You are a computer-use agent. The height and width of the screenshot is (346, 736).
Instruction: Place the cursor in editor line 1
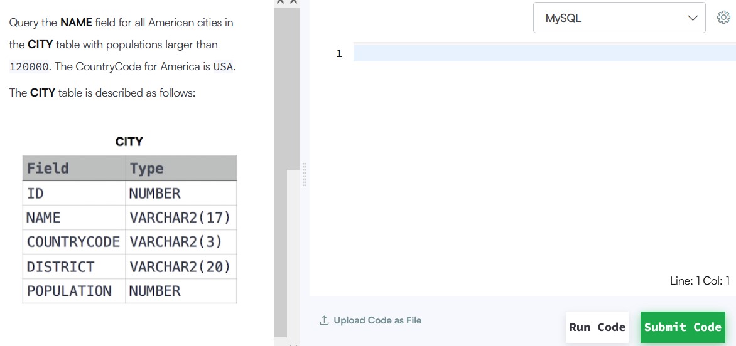pos(544,53)
